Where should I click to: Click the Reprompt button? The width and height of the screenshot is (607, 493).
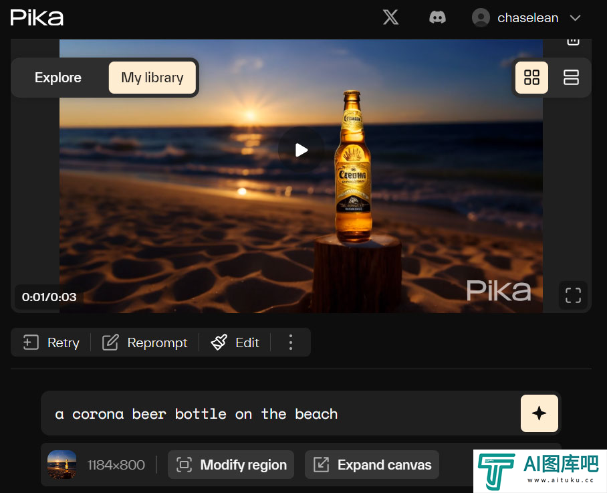click(x=145, y=342)
